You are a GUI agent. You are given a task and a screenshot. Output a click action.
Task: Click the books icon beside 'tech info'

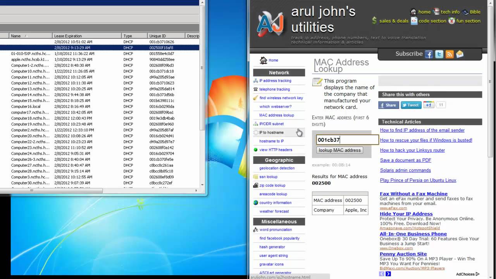pos(436,12)
